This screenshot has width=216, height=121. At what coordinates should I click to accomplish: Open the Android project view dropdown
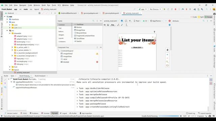11,13
